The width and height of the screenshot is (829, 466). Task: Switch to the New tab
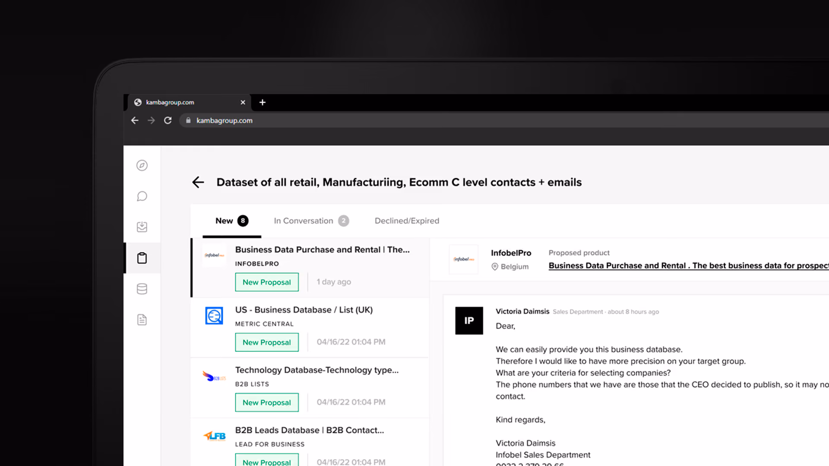(x=232, y=221)
